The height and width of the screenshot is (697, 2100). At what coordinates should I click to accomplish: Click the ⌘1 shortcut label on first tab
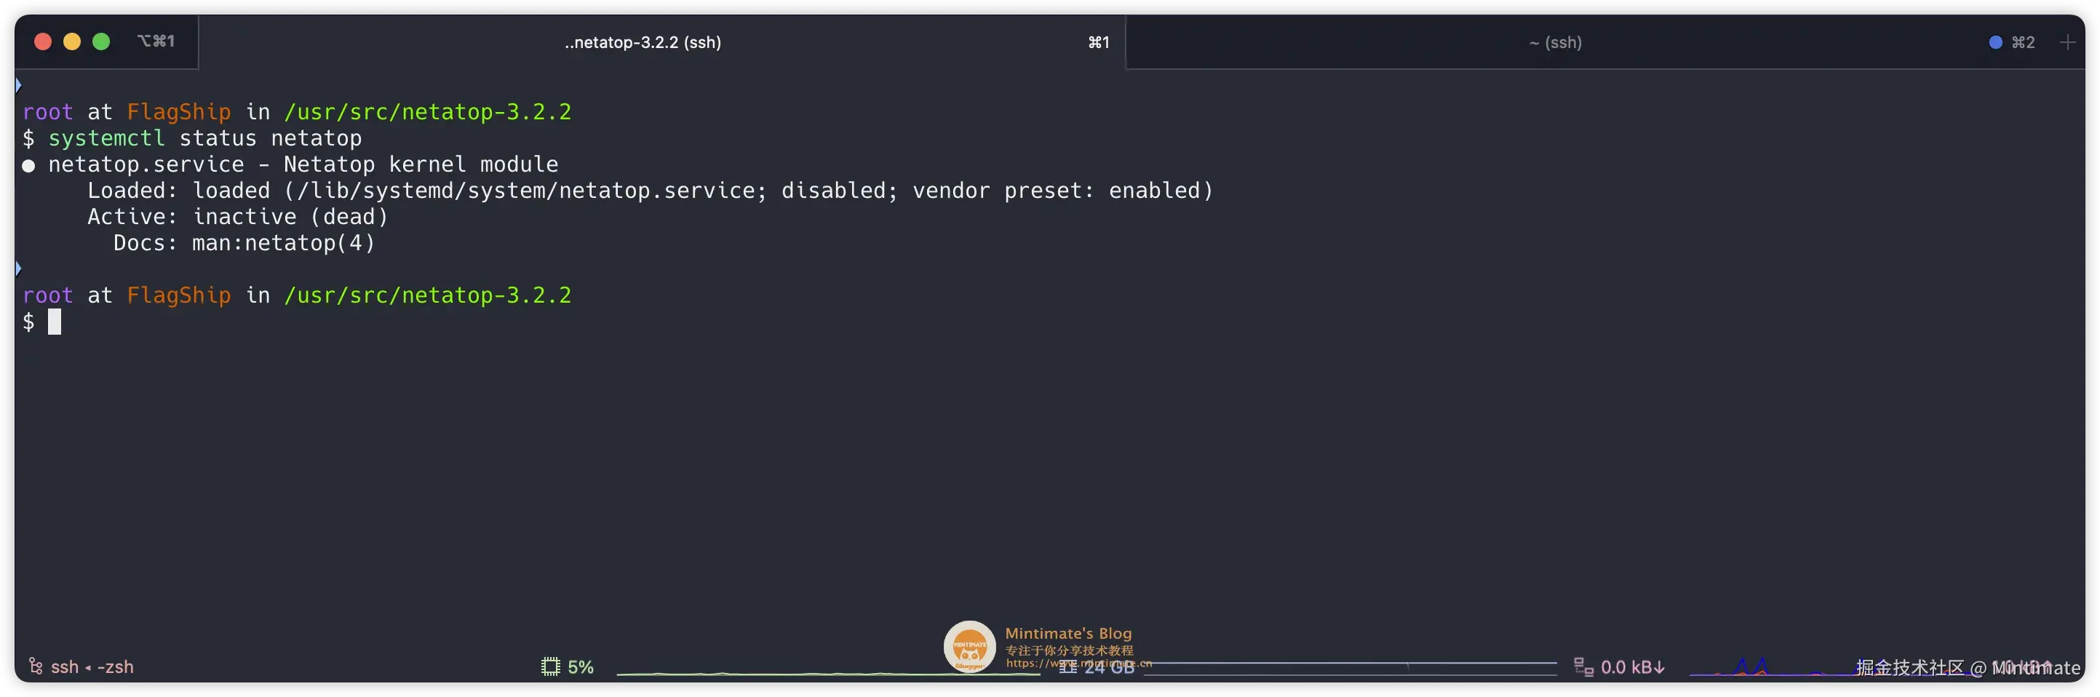click(1098, 42)
